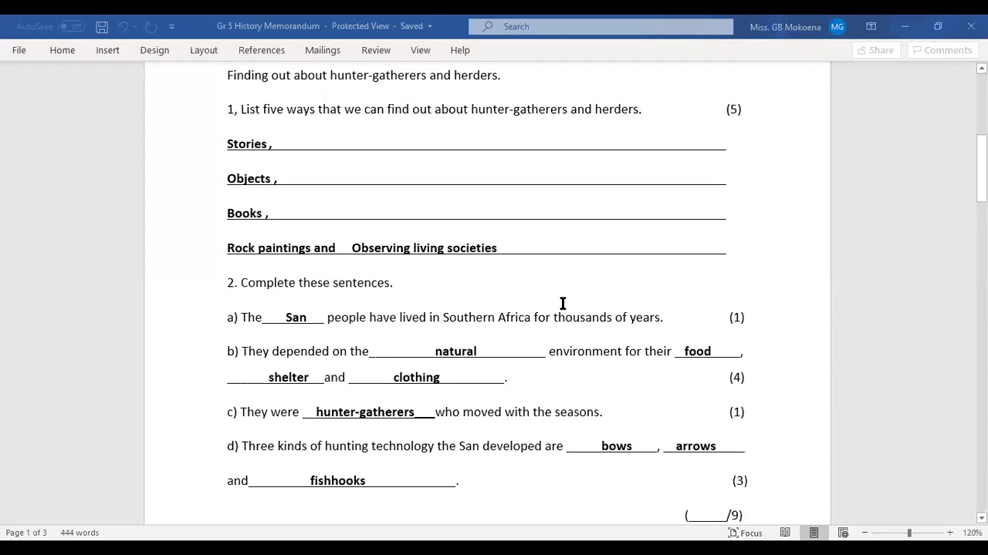Click the answer word 'San'
988x555 pixels.
[296, 318]
